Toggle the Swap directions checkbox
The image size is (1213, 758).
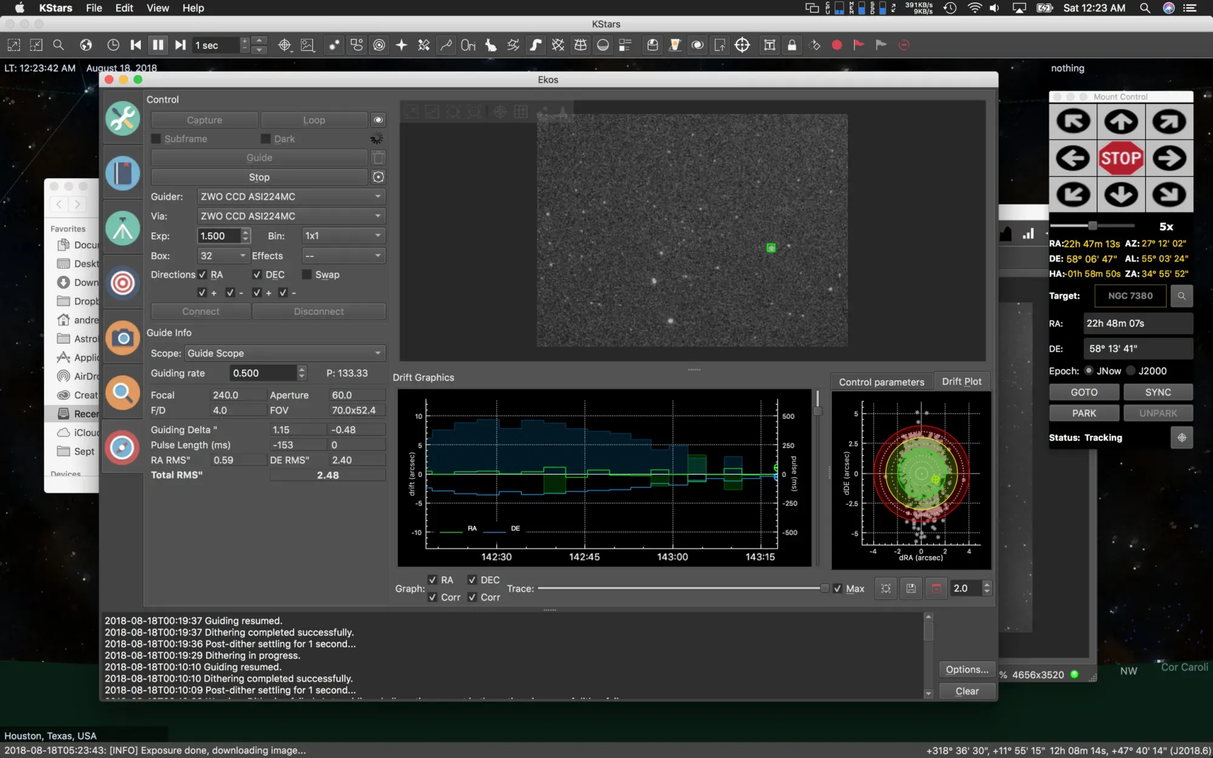(x=307, y=275)
